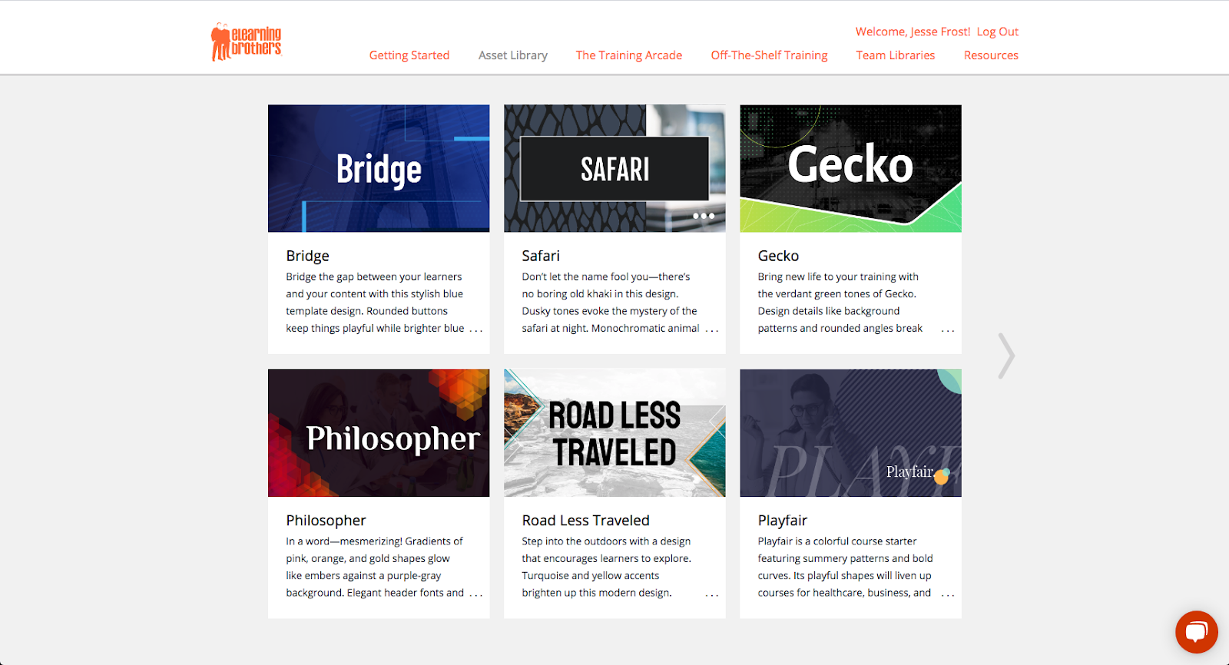Screen dimensions: 1229x665
Task: Expand the Playfair description ellipsis
Action: [x=948, y=594]
